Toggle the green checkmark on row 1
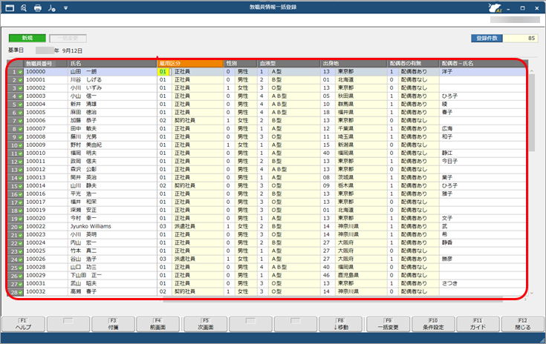This screenshot has height=344, width=546. 20,72
